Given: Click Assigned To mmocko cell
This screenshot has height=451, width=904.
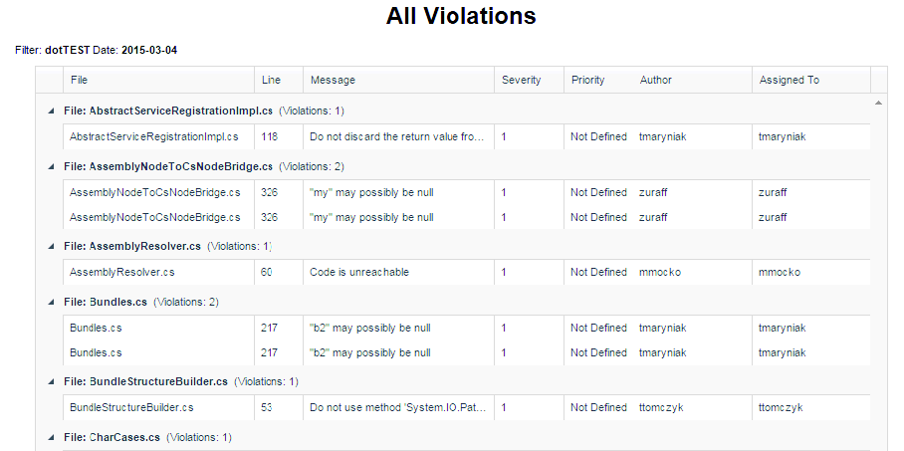Looking at the screenshot, I should click(811, 272).
